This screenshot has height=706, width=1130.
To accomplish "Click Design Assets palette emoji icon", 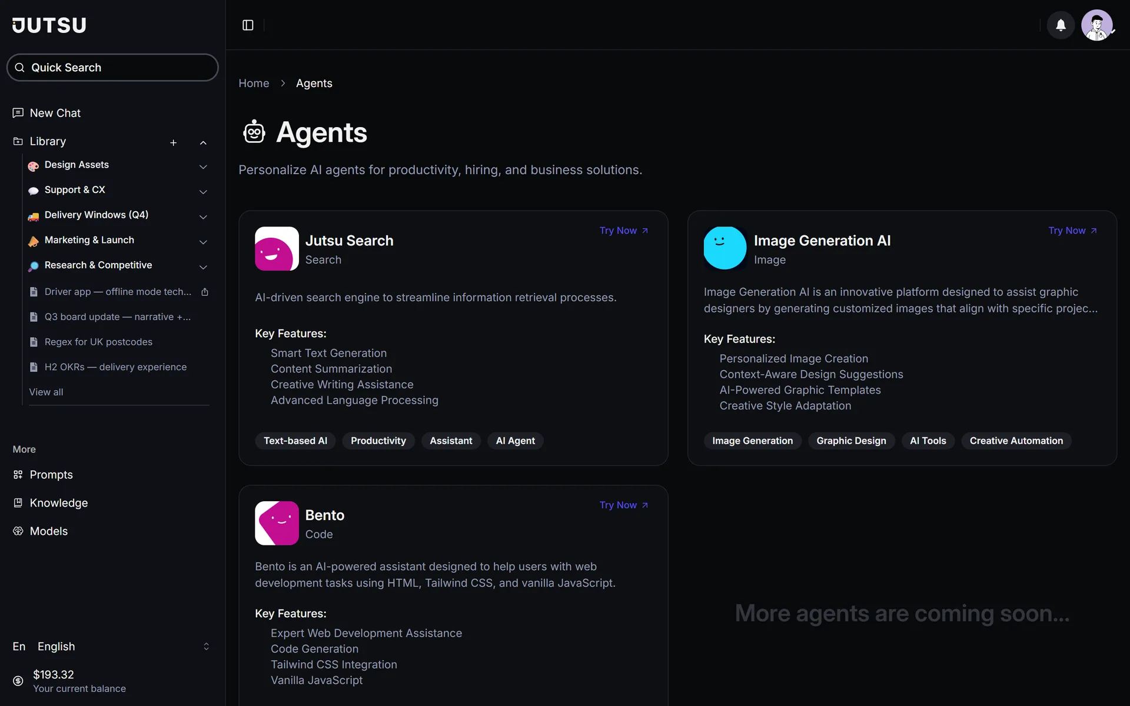I will tap(34, 166).
